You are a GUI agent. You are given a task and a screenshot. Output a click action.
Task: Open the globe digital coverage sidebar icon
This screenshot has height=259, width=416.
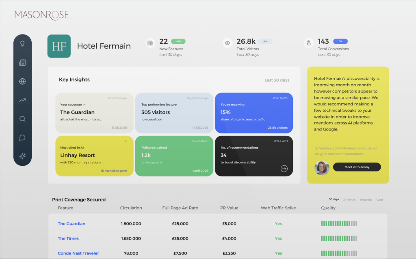[22, 81]
